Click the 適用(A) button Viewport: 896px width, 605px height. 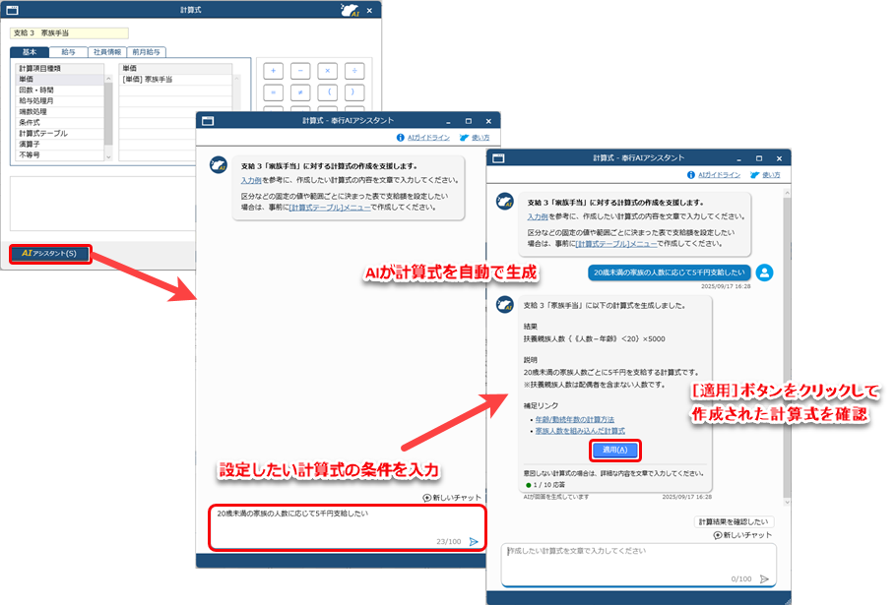coord(615,450)
